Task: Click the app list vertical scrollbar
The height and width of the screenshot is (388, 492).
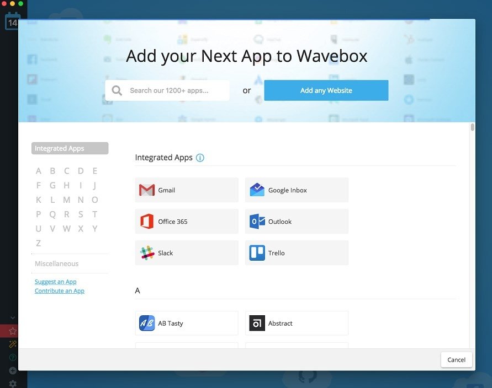Action: 473,127
